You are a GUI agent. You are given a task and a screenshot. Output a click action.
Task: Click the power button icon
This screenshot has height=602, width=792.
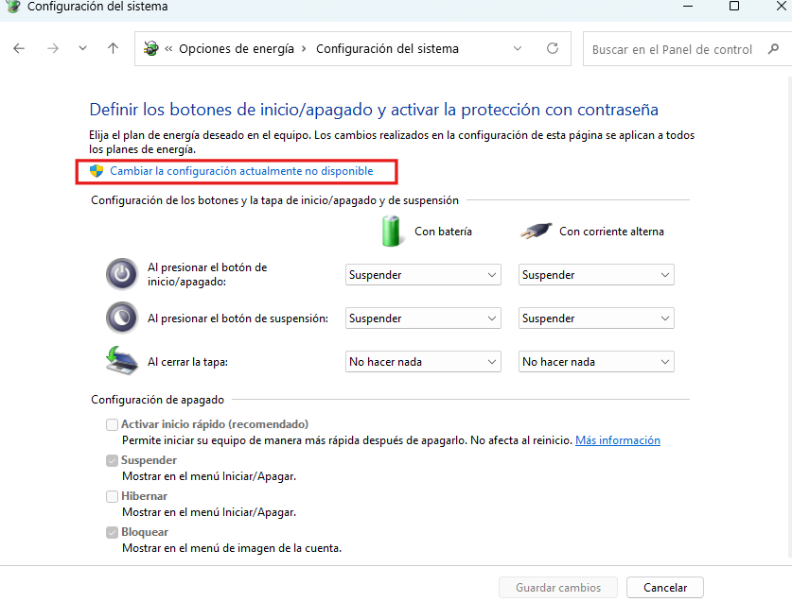coord(121,274)
